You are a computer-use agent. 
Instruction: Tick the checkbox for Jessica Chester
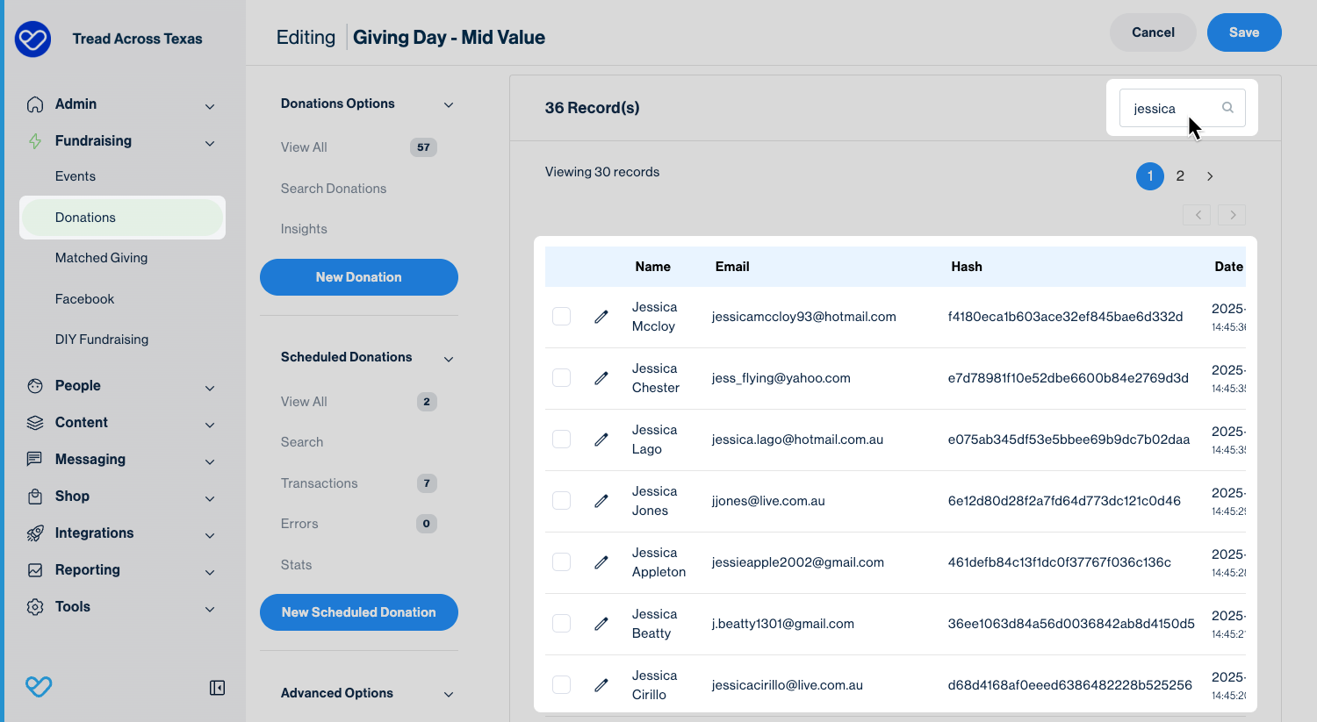tap(562, 378)
